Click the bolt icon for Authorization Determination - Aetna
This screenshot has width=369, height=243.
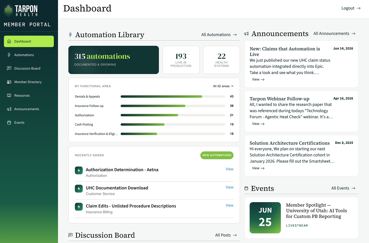coord(79,170)
